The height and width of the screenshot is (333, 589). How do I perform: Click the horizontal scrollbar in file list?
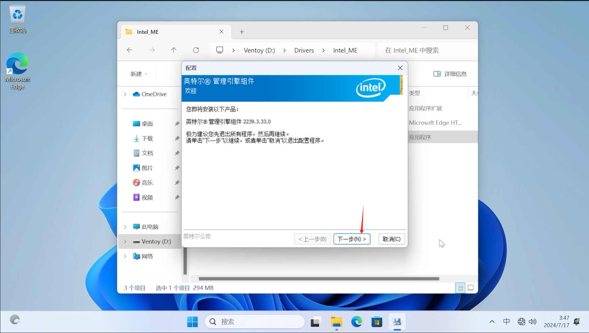(319, 279)
